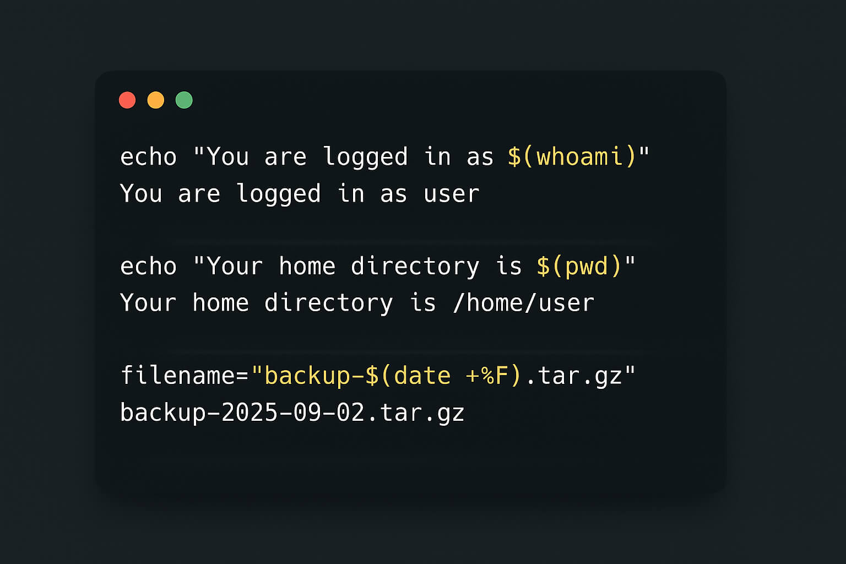Click the white .tar.gz extension in the assignment

pyautogui.click(x=574, y=376)
